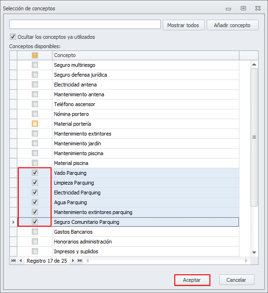Check the Material piscina checkbox
Screen dimensions: 268x293
pos(35,163)
